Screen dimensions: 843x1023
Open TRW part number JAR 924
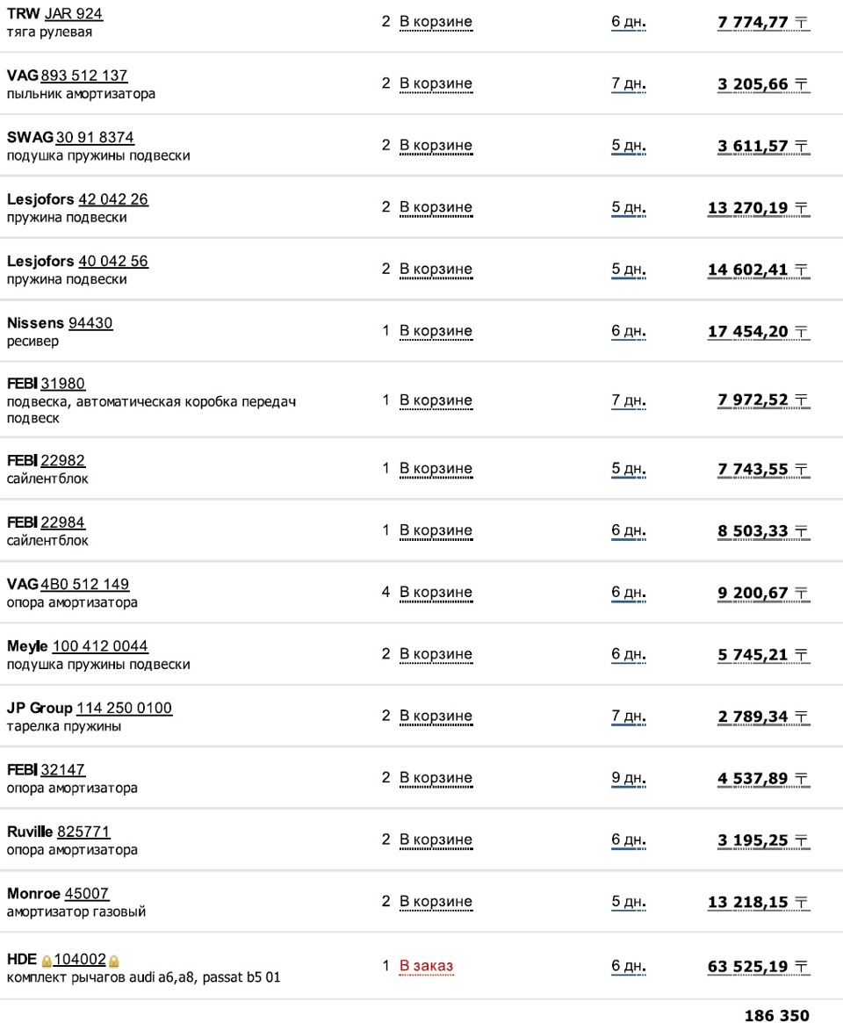73,14
